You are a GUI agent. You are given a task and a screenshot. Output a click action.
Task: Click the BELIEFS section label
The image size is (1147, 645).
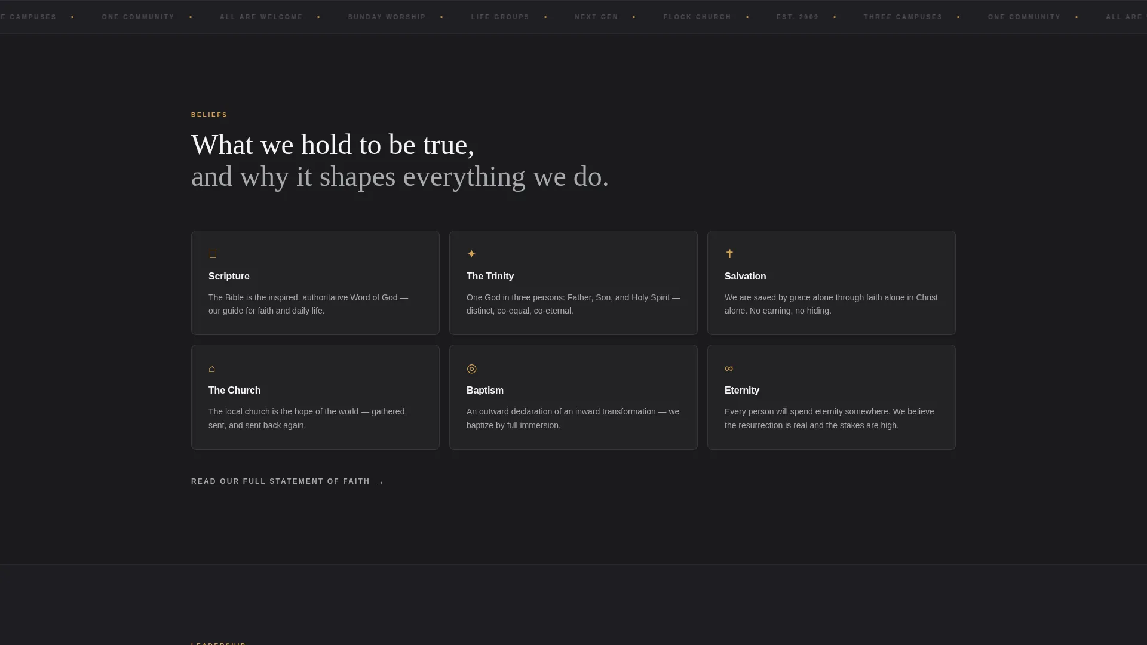(x=209, y=115)
